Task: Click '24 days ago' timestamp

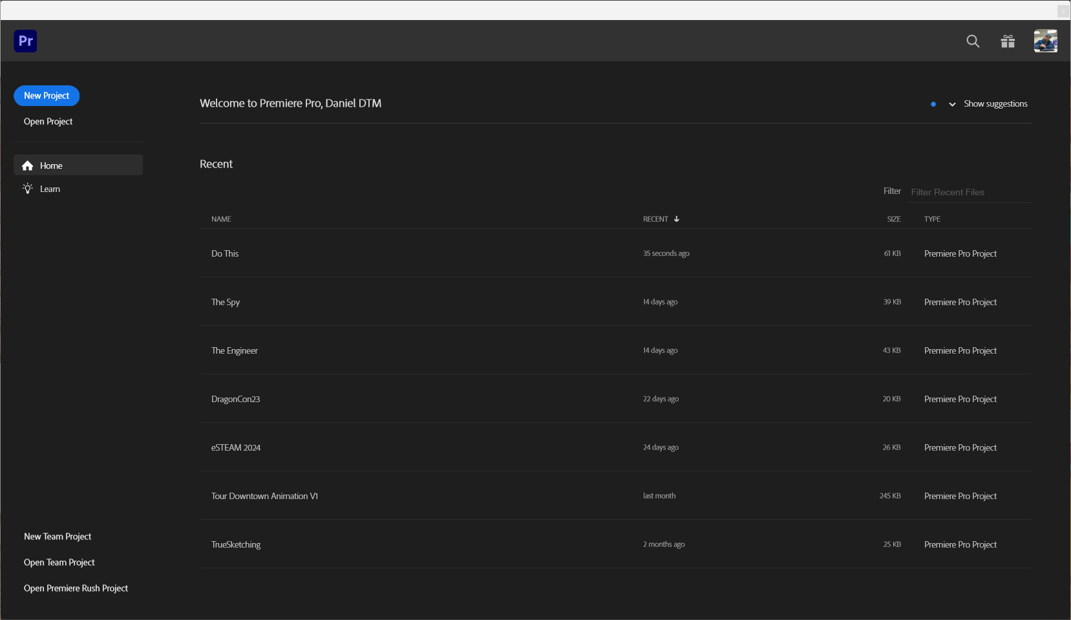Action: tap(661, 447)
